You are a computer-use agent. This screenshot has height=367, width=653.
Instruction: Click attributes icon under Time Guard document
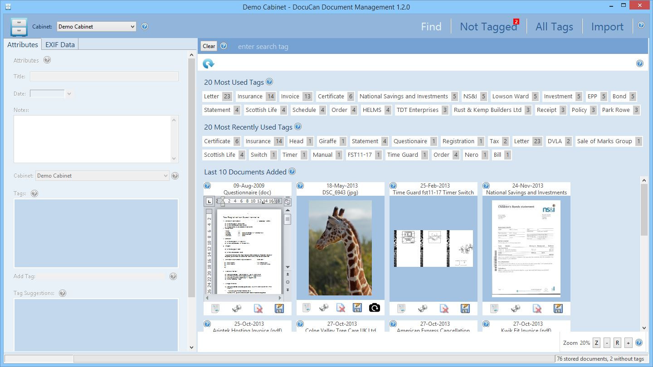[401, 309]
